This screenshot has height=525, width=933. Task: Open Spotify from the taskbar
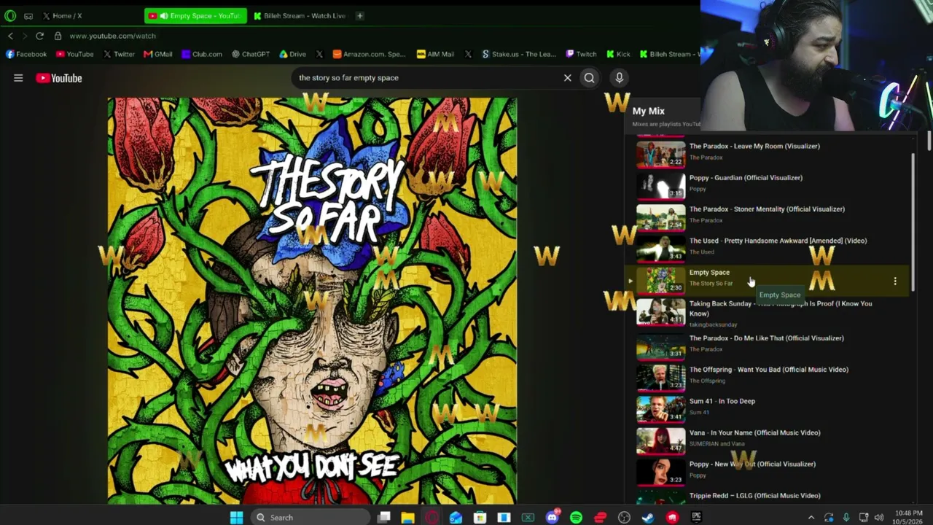576,518
